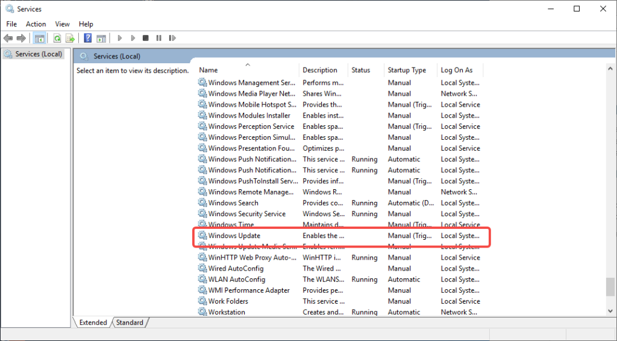This screenshot has height=341, width=617.
Task: Click the green Refresh toolbar icon
Action: tap(57, 38)
